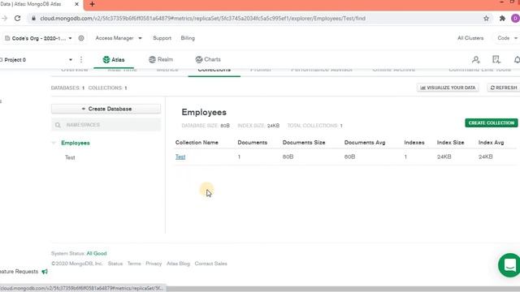Image resolution: width=520 pixels, height=292 pixels.
Task: Select Employees database in sidebar
Action: coord(76,143)
